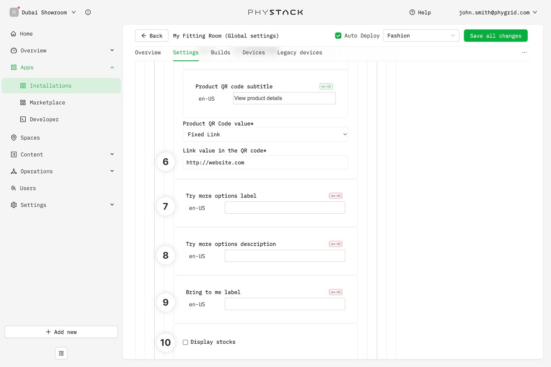Click the Try more options label field
Viewport: 551px width, 367px height.
pos(285,208)
